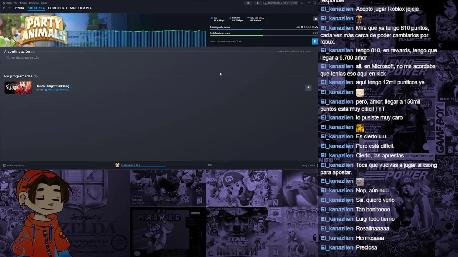
Task: Click chat message "Luigi todo tierno"
Action: pos(375,219)
